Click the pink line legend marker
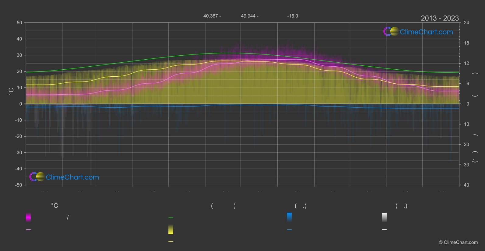The width and height of the screenshot is (485, 251). click(x=28, y=230)
